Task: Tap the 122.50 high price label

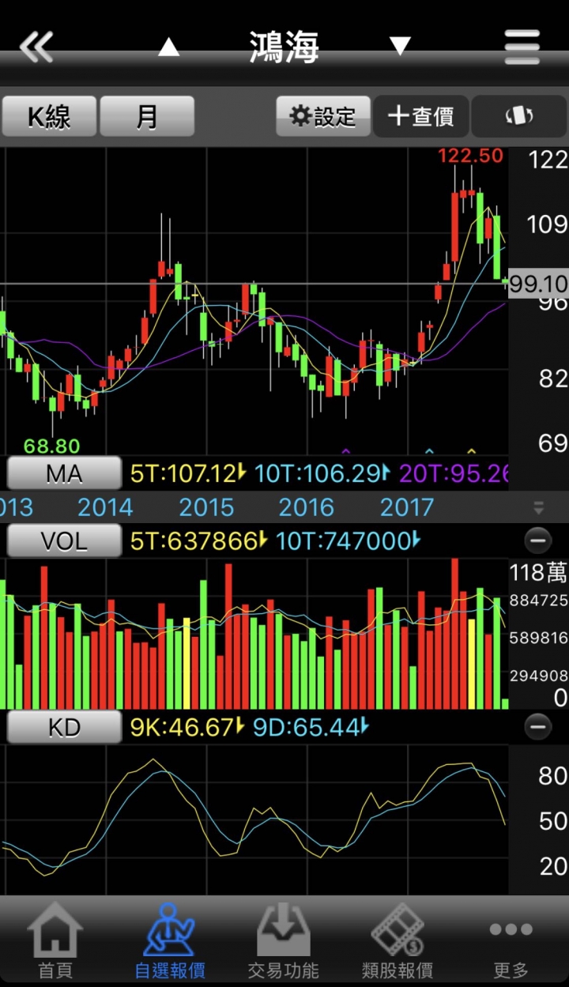Action: pos(471,156)
